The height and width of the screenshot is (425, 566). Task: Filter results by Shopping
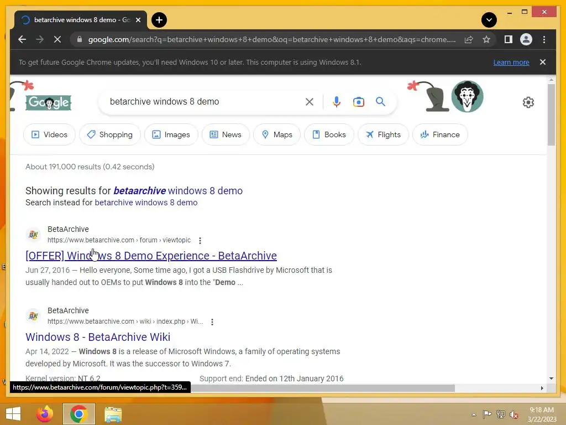tap(110, 134)
